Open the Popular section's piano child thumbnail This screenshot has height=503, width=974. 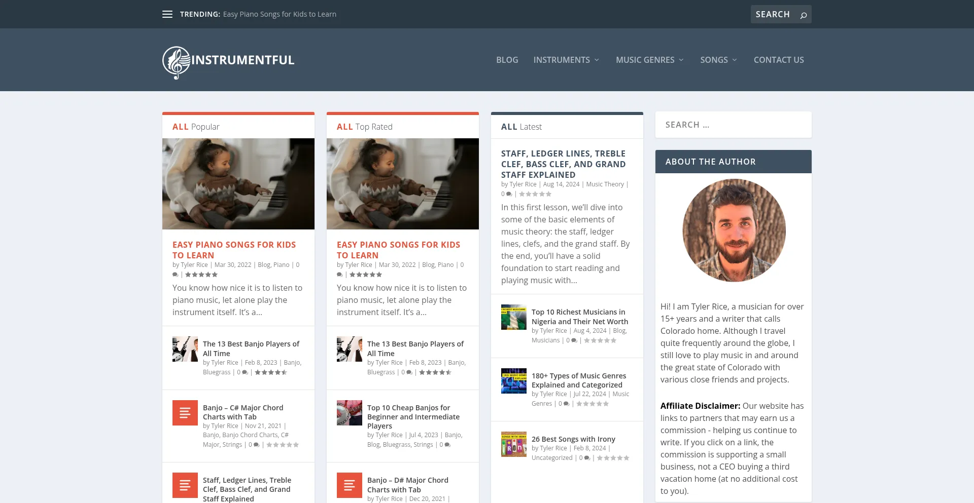(x=238, y=184)
